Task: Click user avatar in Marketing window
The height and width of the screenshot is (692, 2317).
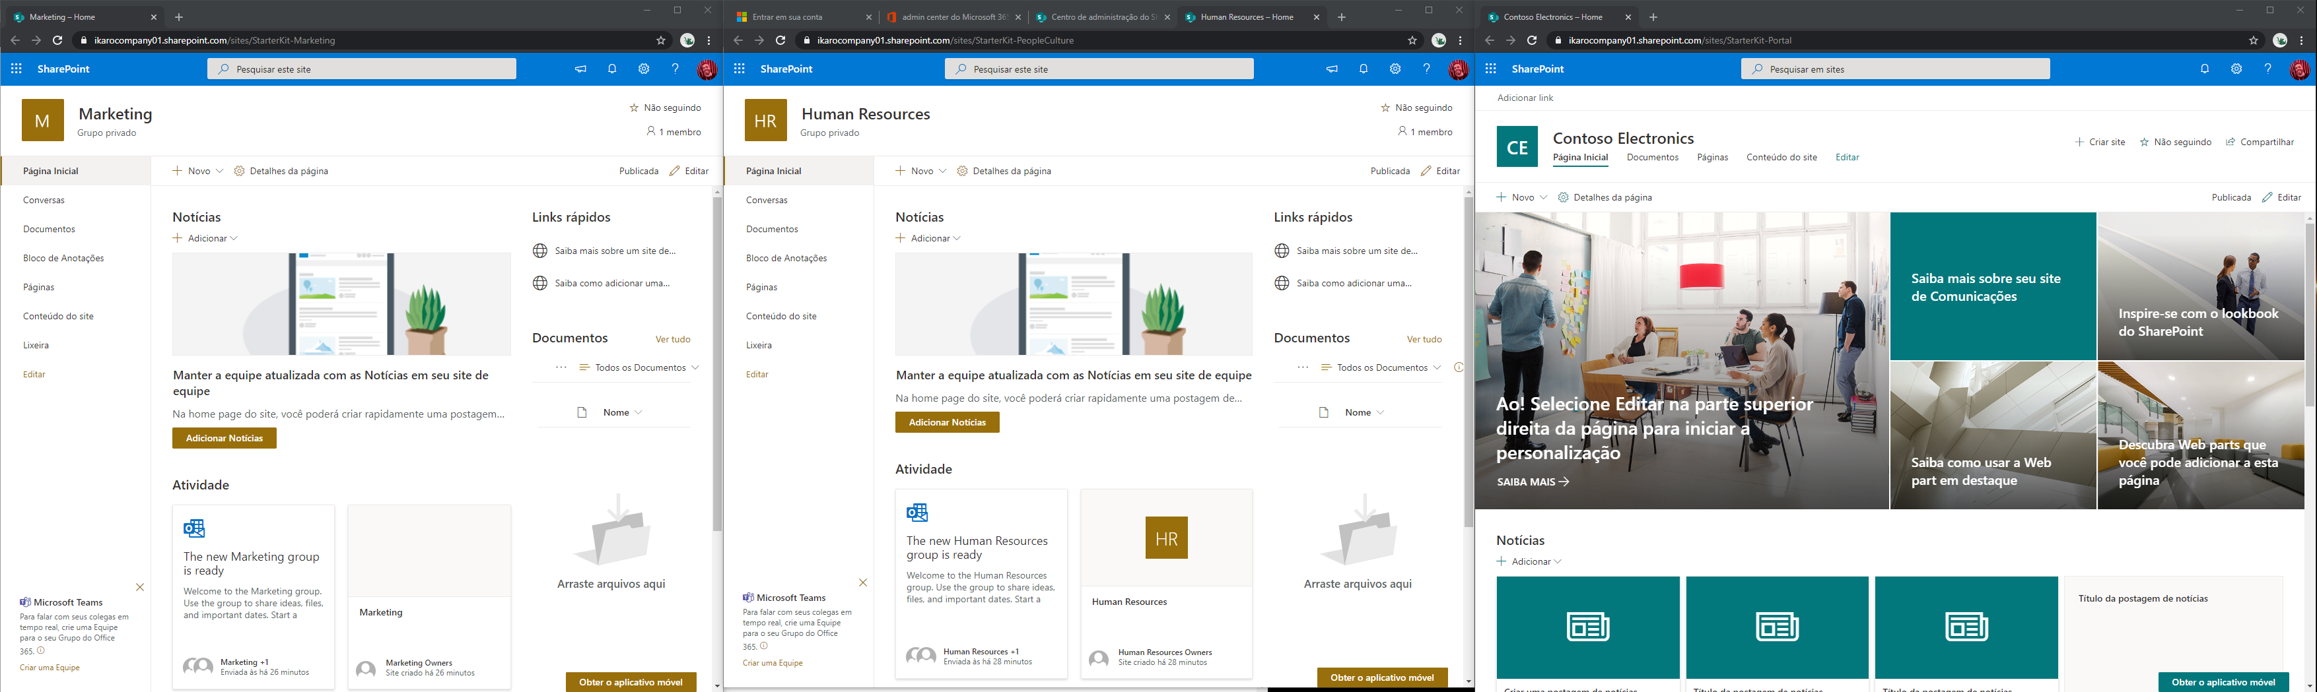Action: 707,69
